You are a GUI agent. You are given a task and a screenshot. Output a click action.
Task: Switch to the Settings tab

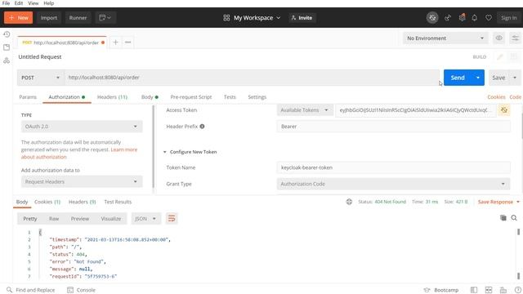click(257, 97)
